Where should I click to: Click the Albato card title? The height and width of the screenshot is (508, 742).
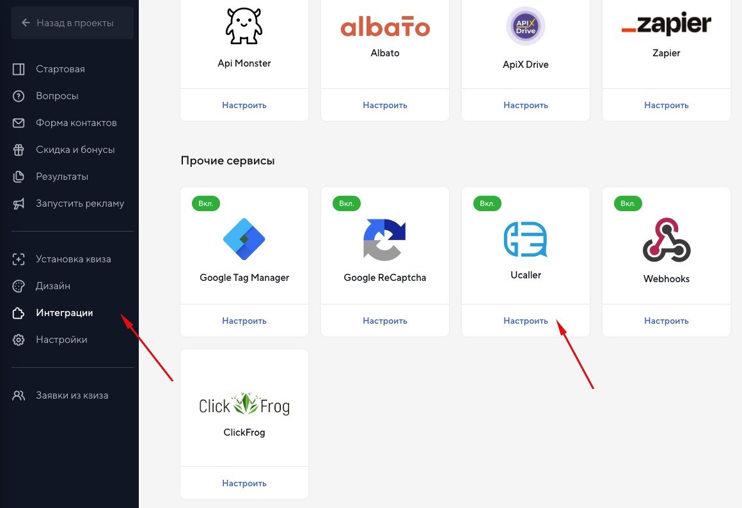point(385,53)
